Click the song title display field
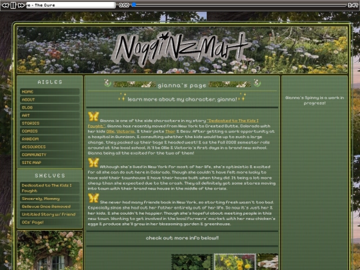The image size is (360, 270). [x=71, y=5]
